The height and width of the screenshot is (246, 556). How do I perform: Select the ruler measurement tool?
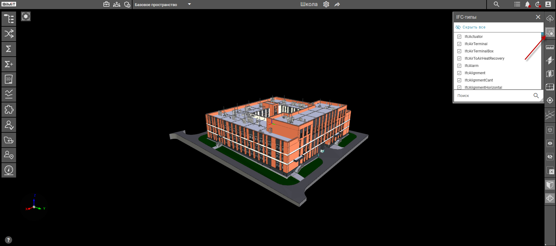tap(550, 47)
